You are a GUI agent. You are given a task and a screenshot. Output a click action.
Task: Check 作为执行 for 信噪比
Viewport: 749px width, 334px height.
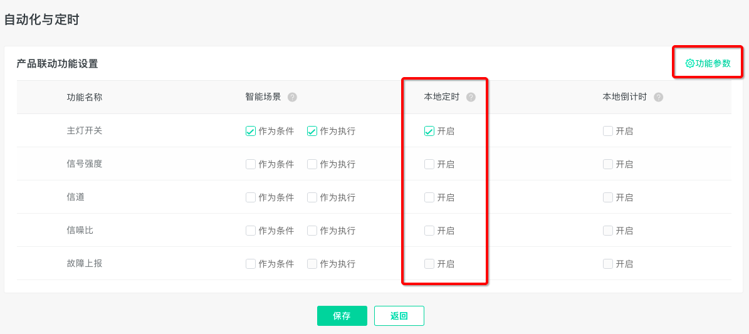coord(312,231)
